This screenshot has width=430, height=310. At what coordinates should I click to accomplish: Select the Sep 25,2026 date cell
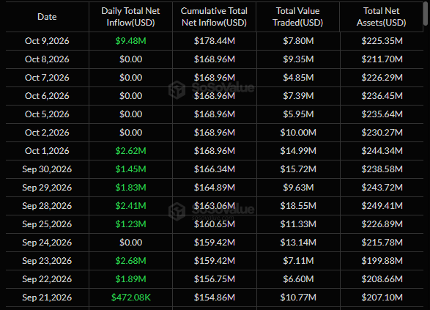(x=47, y=224)
